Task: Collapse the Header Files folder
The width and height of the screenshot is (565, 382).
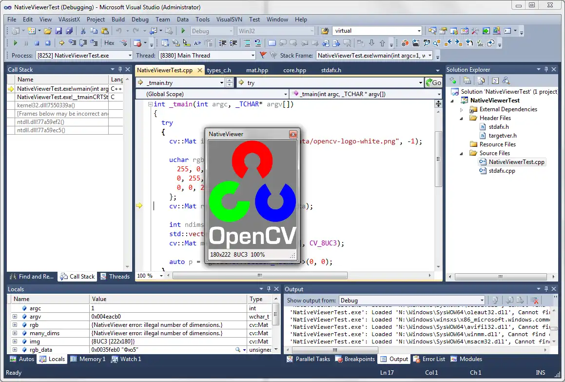Action: pyautogui.click(x=462, y=119)
